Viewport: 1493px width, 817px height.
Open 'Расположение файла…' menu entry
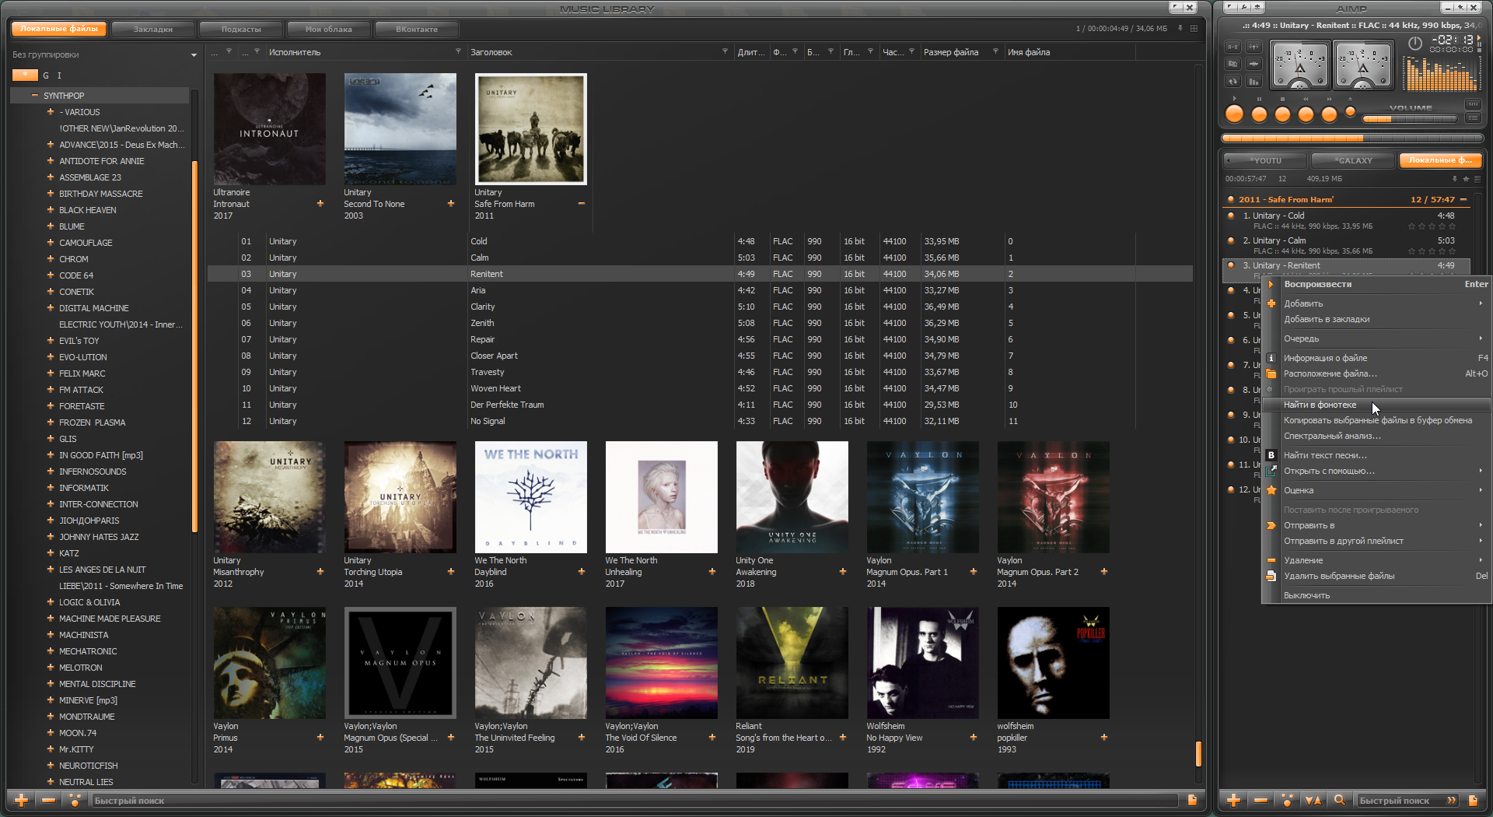click(1376, 373)
